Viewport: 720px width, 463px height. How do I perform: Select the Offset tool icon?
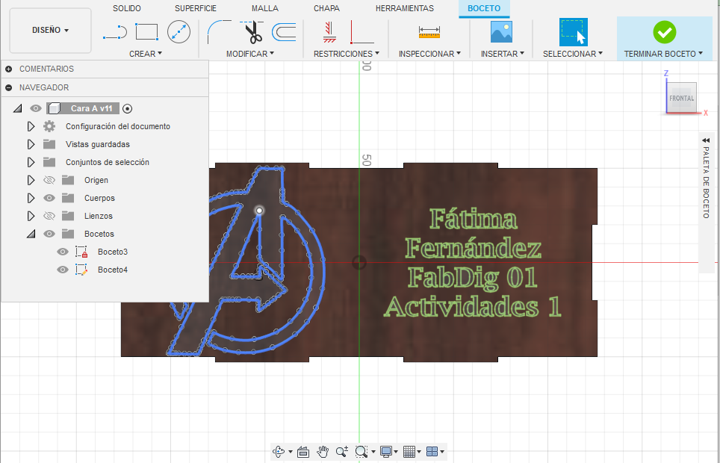(284, 32)
